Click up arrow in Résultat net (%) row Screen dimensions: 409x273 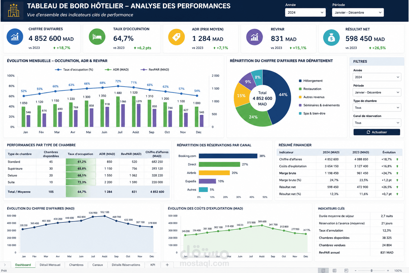pos(397,194)
